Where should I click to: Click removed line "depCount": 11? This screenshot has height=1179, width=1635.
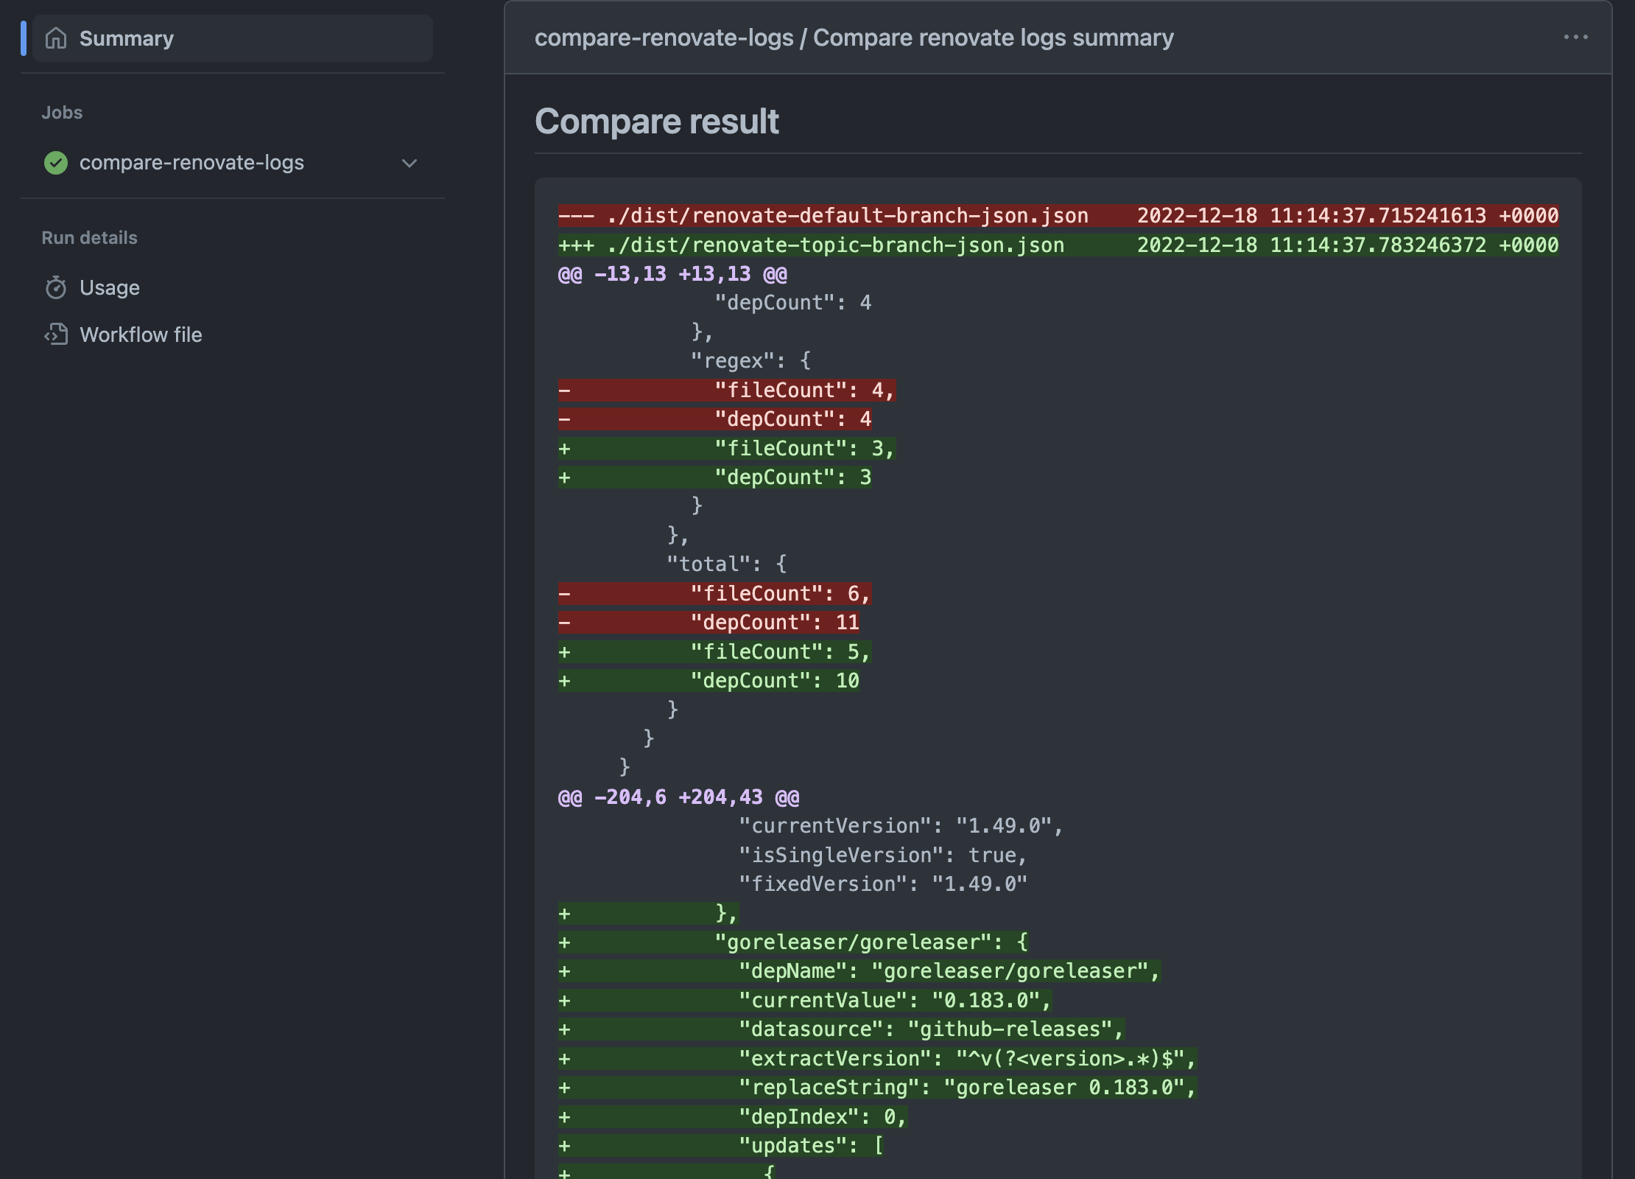pyautogui.click(x=708, y=623)
